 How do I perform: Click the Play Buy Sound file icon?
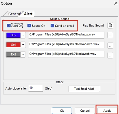pos(110,25)
